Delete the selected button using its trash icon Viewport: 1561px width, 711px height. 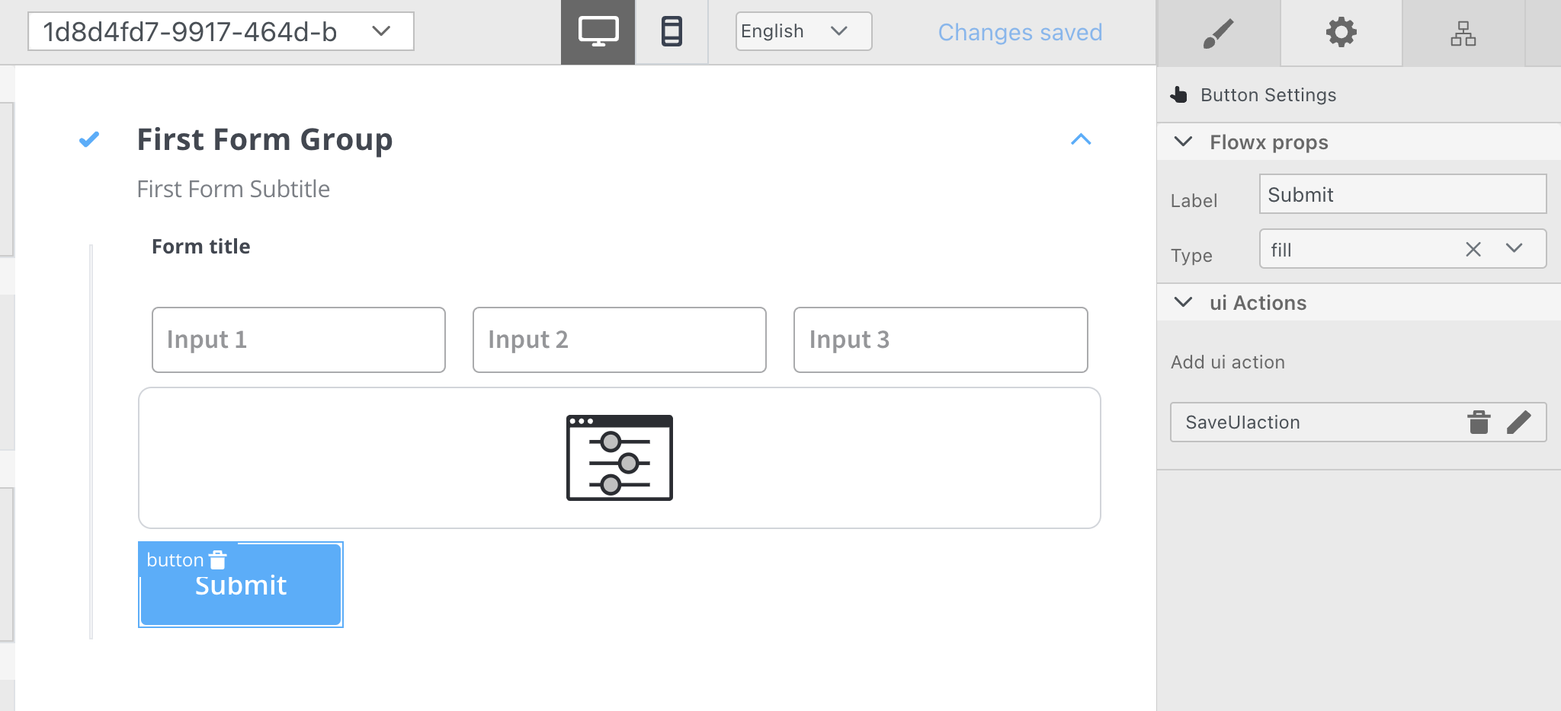click(x=220, y=559)
